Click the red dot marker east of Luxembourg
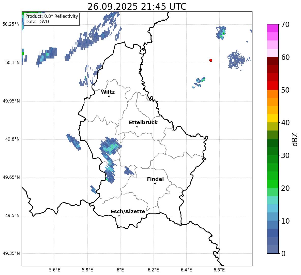The width and height of the screenshot is (301, 275). tap(211, 60)
